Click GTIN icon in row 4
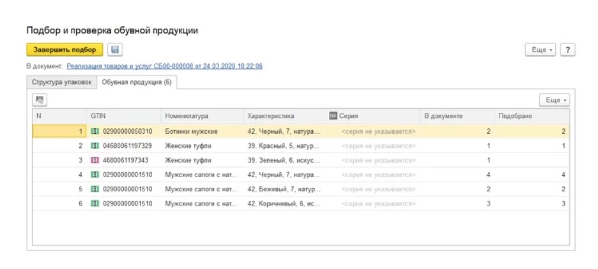The image size is (598, 269). coord(95,175)
